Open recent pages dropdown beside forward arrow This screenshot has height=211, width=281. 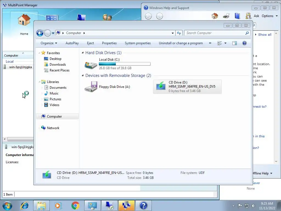[x=53, y=33]
